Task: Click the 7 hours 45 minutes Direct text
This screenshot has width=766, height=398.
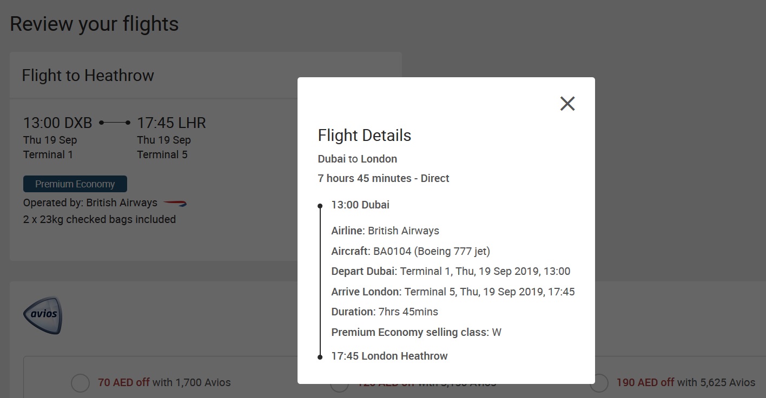Action: click(384, 178)
